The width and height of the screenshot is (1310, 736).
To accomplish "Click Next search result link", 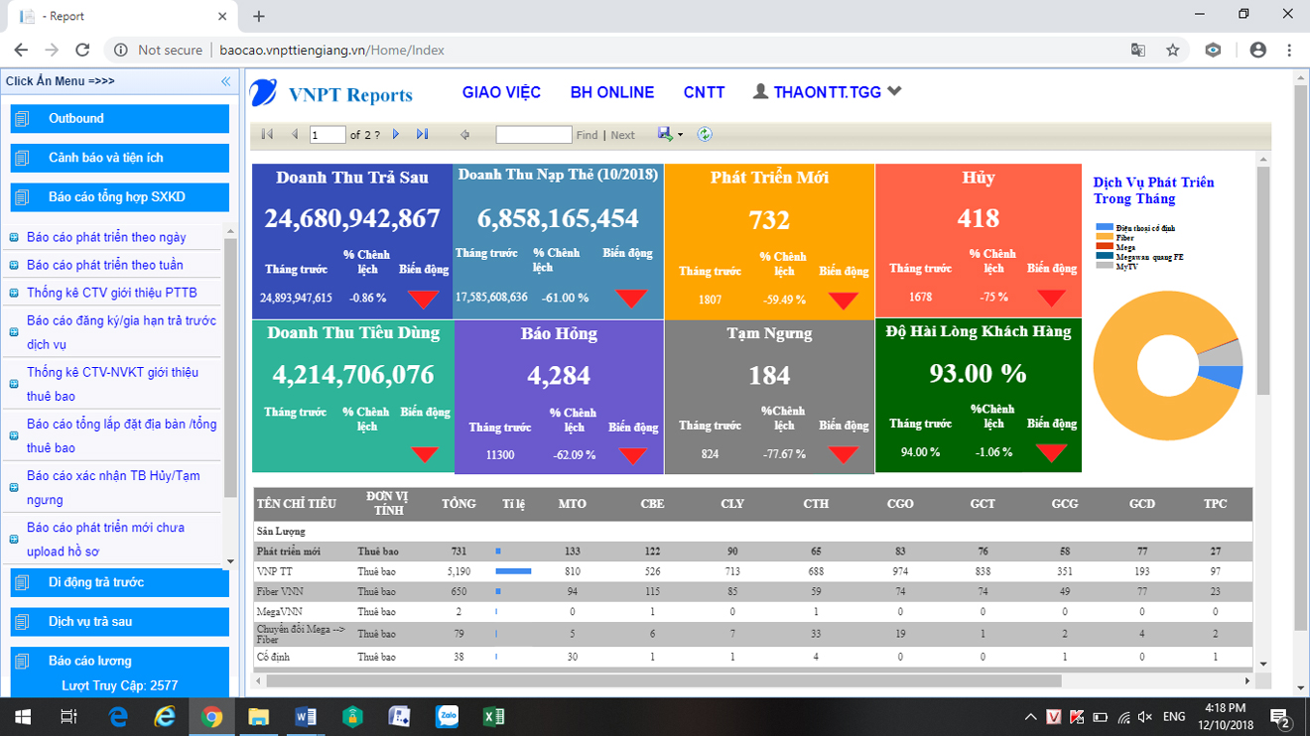I will pyautogui.click(x=623, y=135).
